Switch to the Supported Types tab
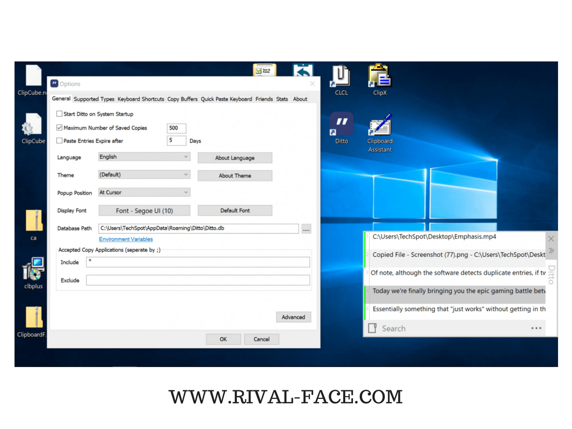This screenshot has height=429, width=572. tap(94, 99)
